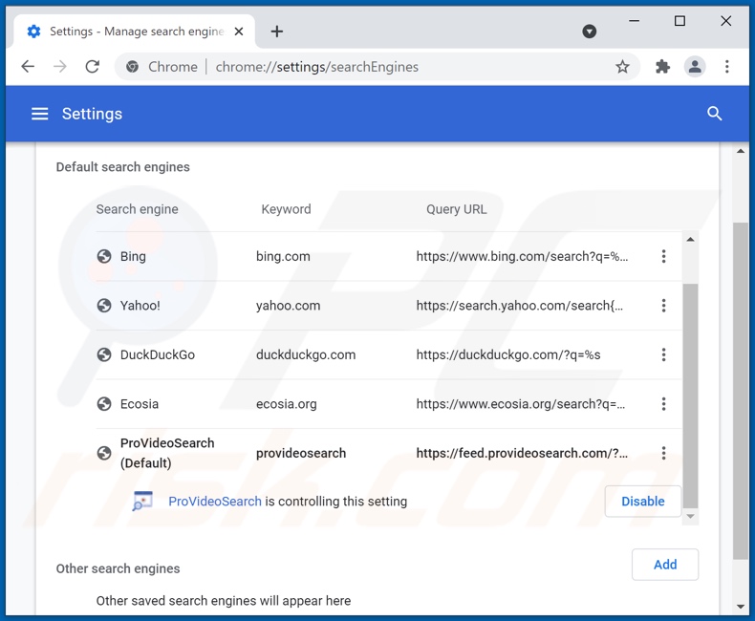Click the Keyword column header
755x621 pixels.
pyautogui.click(x=286, y=209)
